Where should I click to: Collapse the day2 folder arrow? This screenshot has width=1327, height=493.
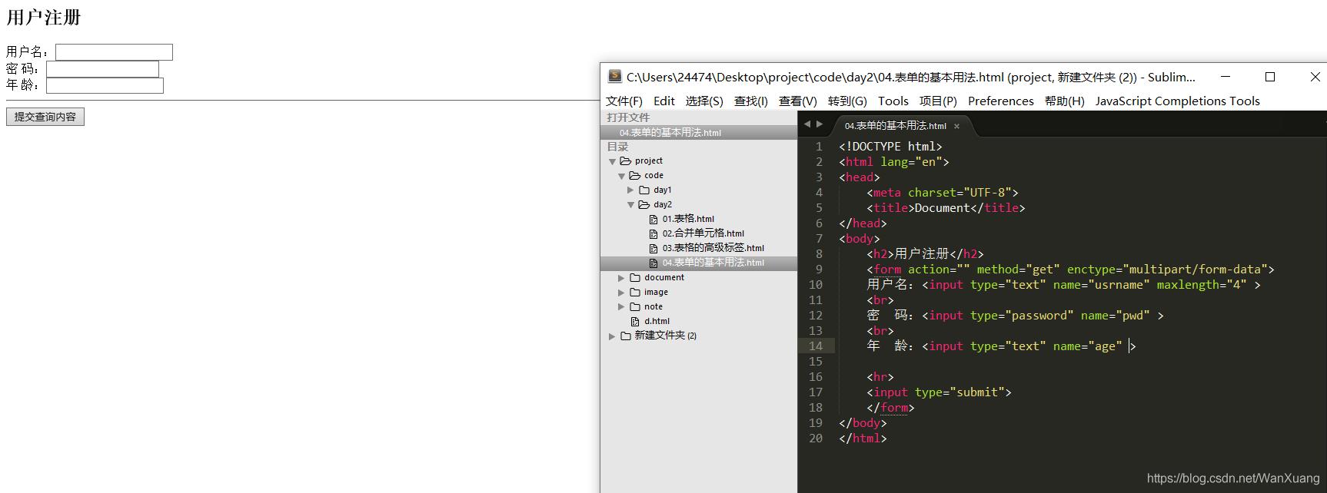click(631, 205)
